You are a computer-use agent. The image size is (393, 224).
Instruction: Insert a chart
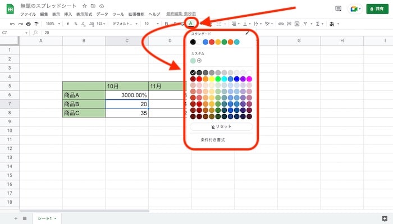click(297, 24)
